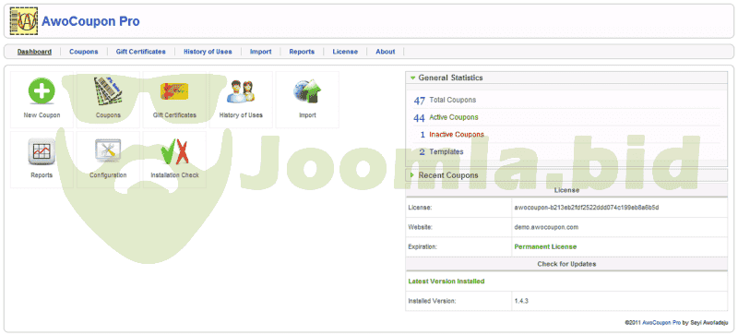The image size is (738, 335).
Task: Click the Import globe icon
Action: click(307, 91)
